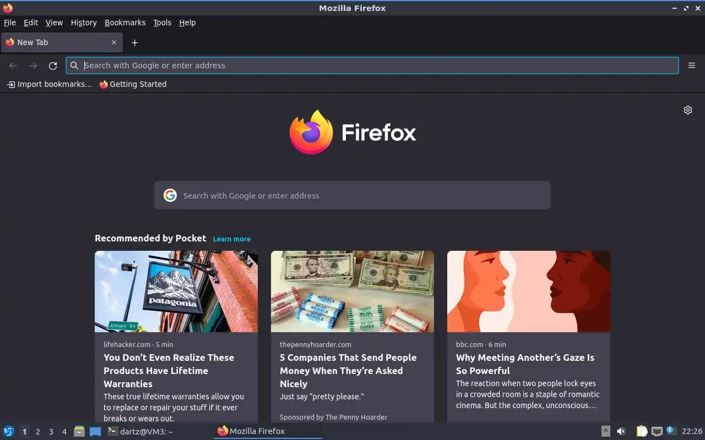The image size is (705, 440).
Task: Open the network connection tray icon
Action: point(657,431)
